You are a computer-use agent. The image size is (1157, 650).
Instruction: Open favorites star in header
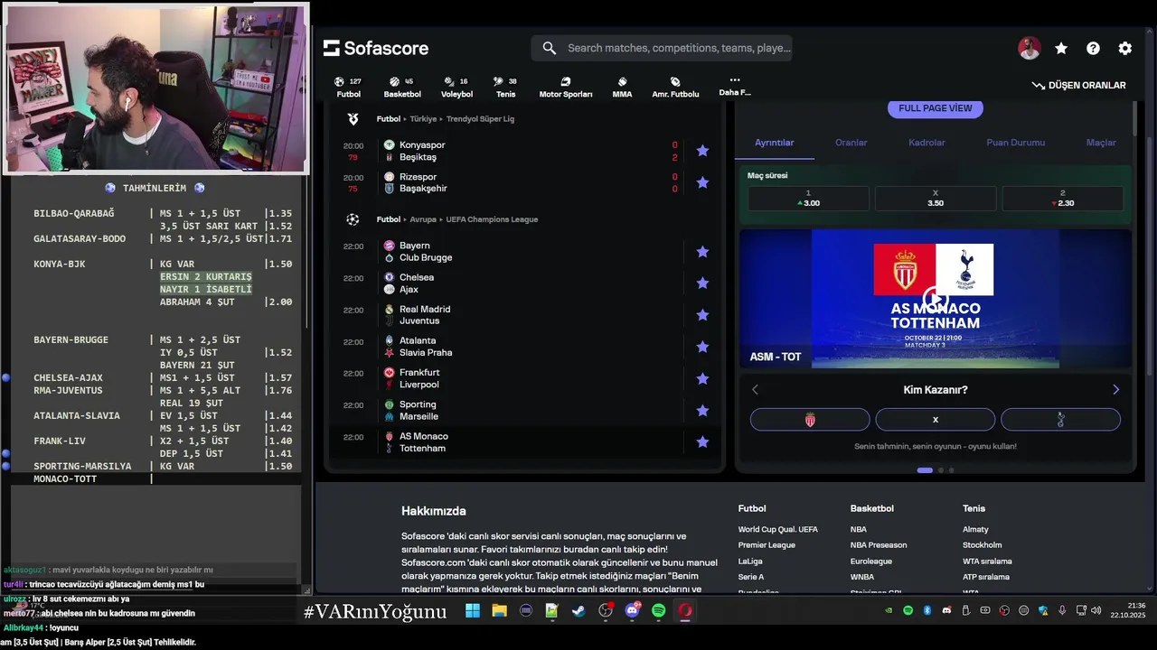(1061, 49)
